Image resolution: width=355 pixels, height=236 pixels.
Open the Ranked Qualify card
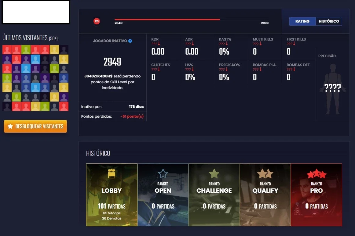265,195
